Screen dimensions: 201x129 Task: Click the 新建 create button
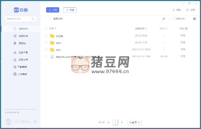70,10
